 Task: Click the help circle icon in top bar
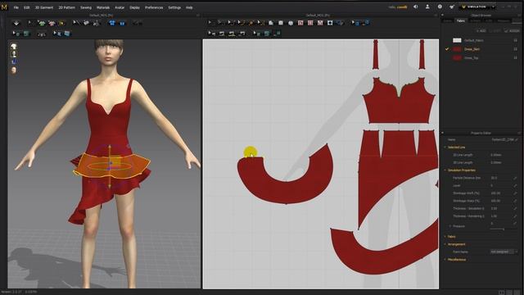440,7
